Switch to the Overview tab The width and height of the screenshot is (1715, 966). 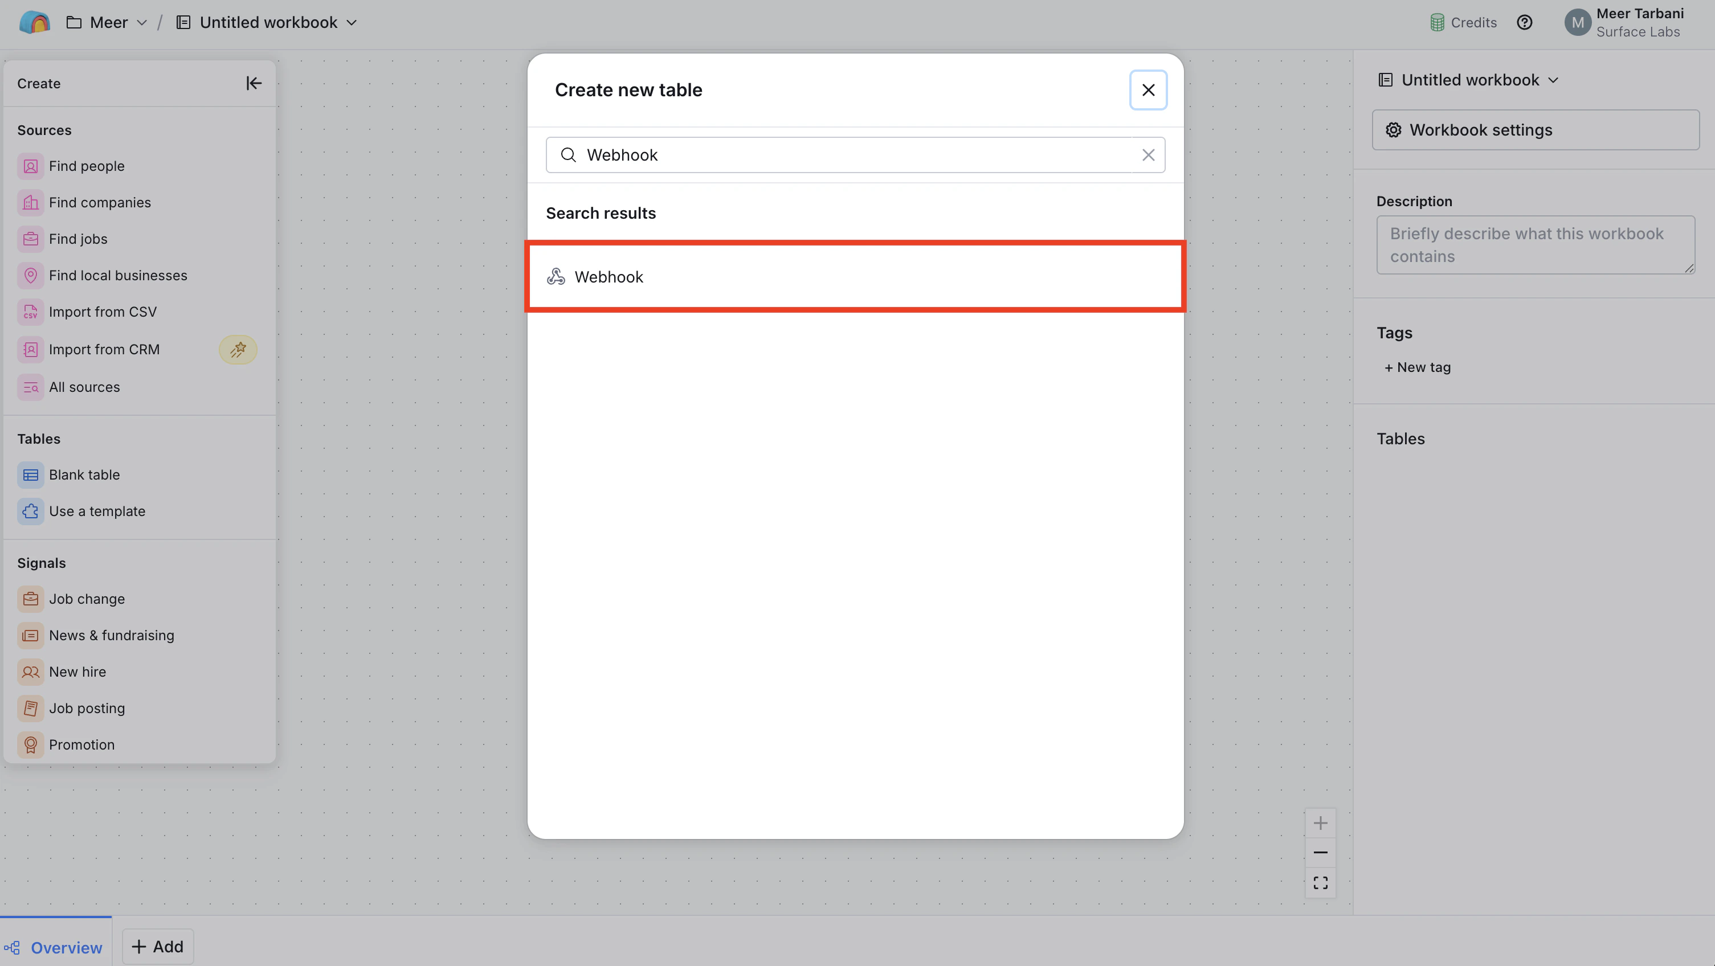coord(56,947)
